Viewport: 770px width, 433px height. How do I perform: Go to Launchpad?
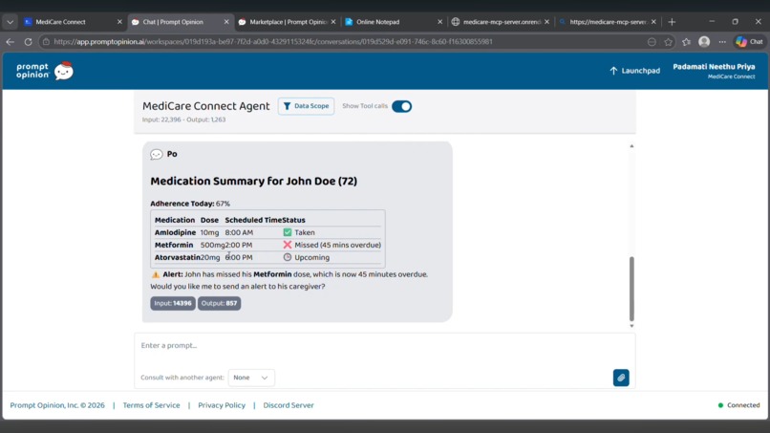pyautogui.click(x=634, y=71)
